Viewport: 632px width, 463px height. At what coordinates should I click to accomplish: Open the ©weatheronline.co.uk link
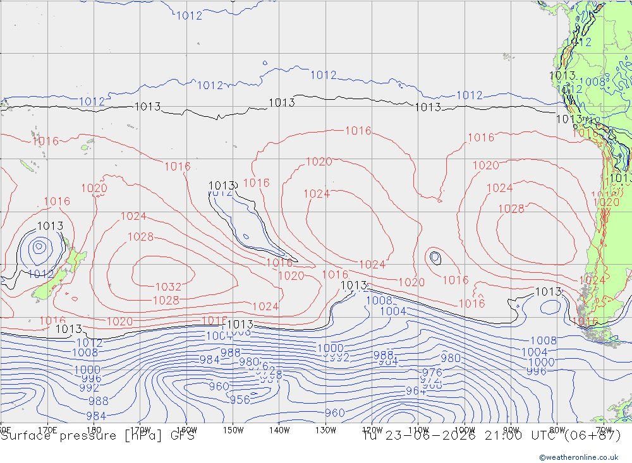pos(579,457)
